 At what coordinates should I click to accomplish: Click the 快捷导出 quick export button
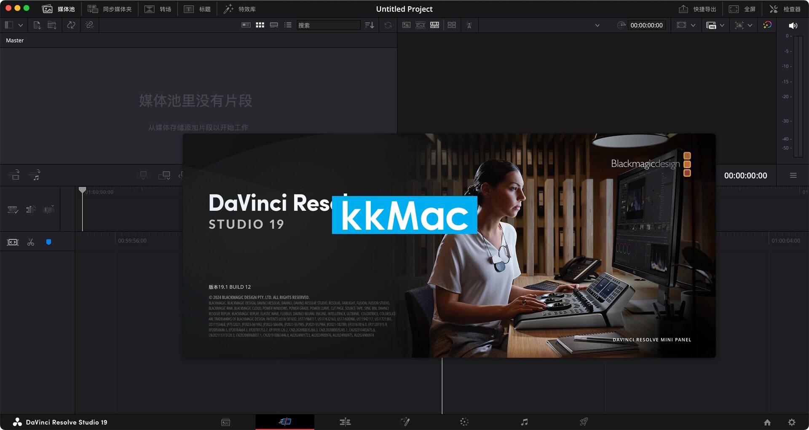697,9
